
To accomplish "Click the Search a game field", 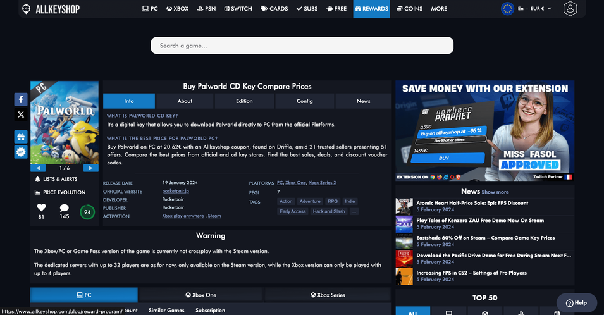I will (302, 46).
